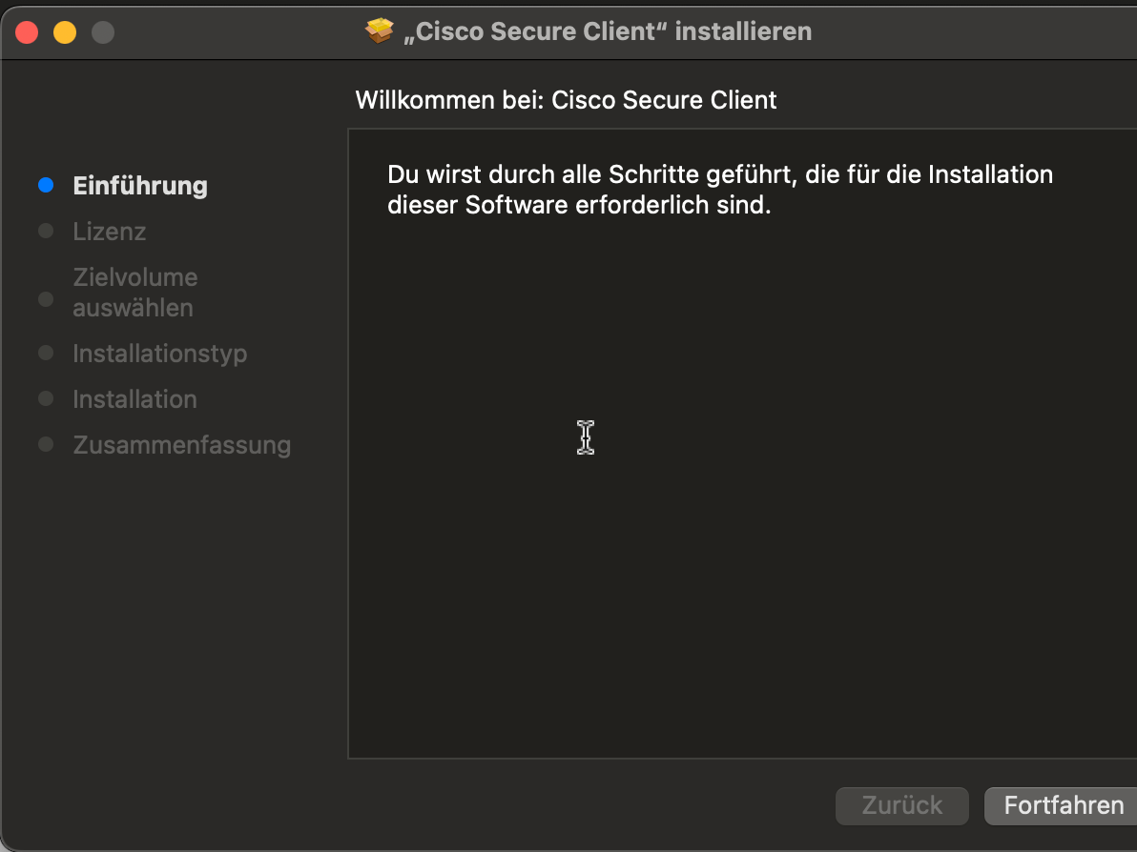
Task: Click the blue bullet next to Einführung
Action: (x=45, y=185)
